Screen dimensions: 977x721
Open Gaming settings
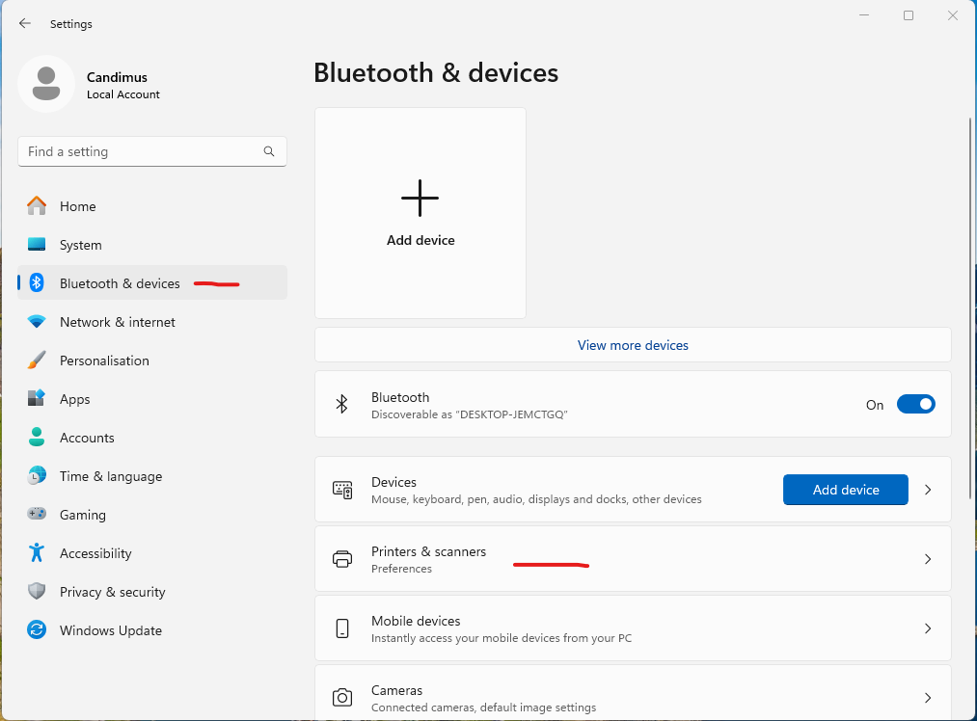point(152,515)
